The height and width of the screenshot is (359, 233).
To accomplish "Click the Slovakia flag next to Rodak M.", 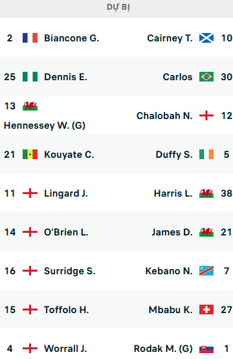I will [206, 349].
